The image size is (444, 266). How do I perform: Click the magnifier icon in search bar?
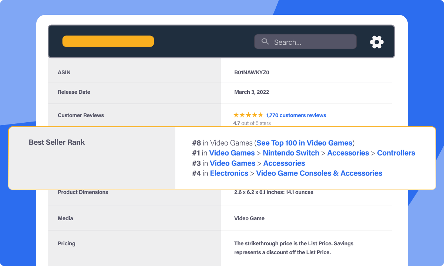[x=265, y=42]
